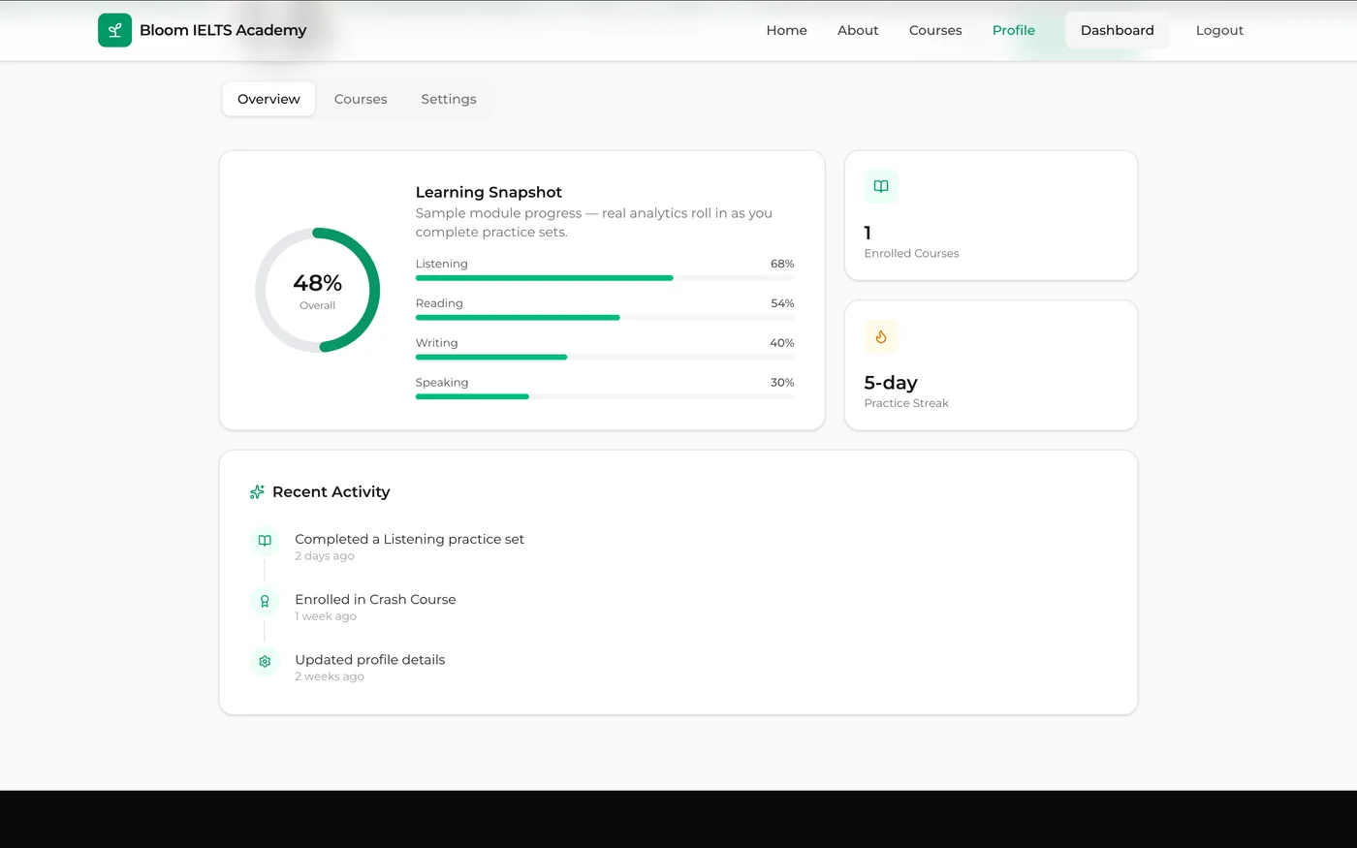Viewport: 1357px width, 848px height.
Task: Click the flame icon on the Practice Streak card
Action: click(881, 336)
